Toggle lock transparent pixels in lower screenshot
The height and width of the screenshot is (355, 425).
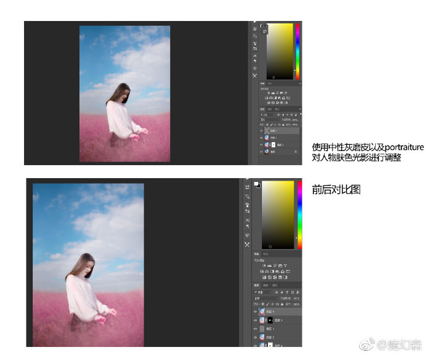pyautogui.click(x=263, y=304)
